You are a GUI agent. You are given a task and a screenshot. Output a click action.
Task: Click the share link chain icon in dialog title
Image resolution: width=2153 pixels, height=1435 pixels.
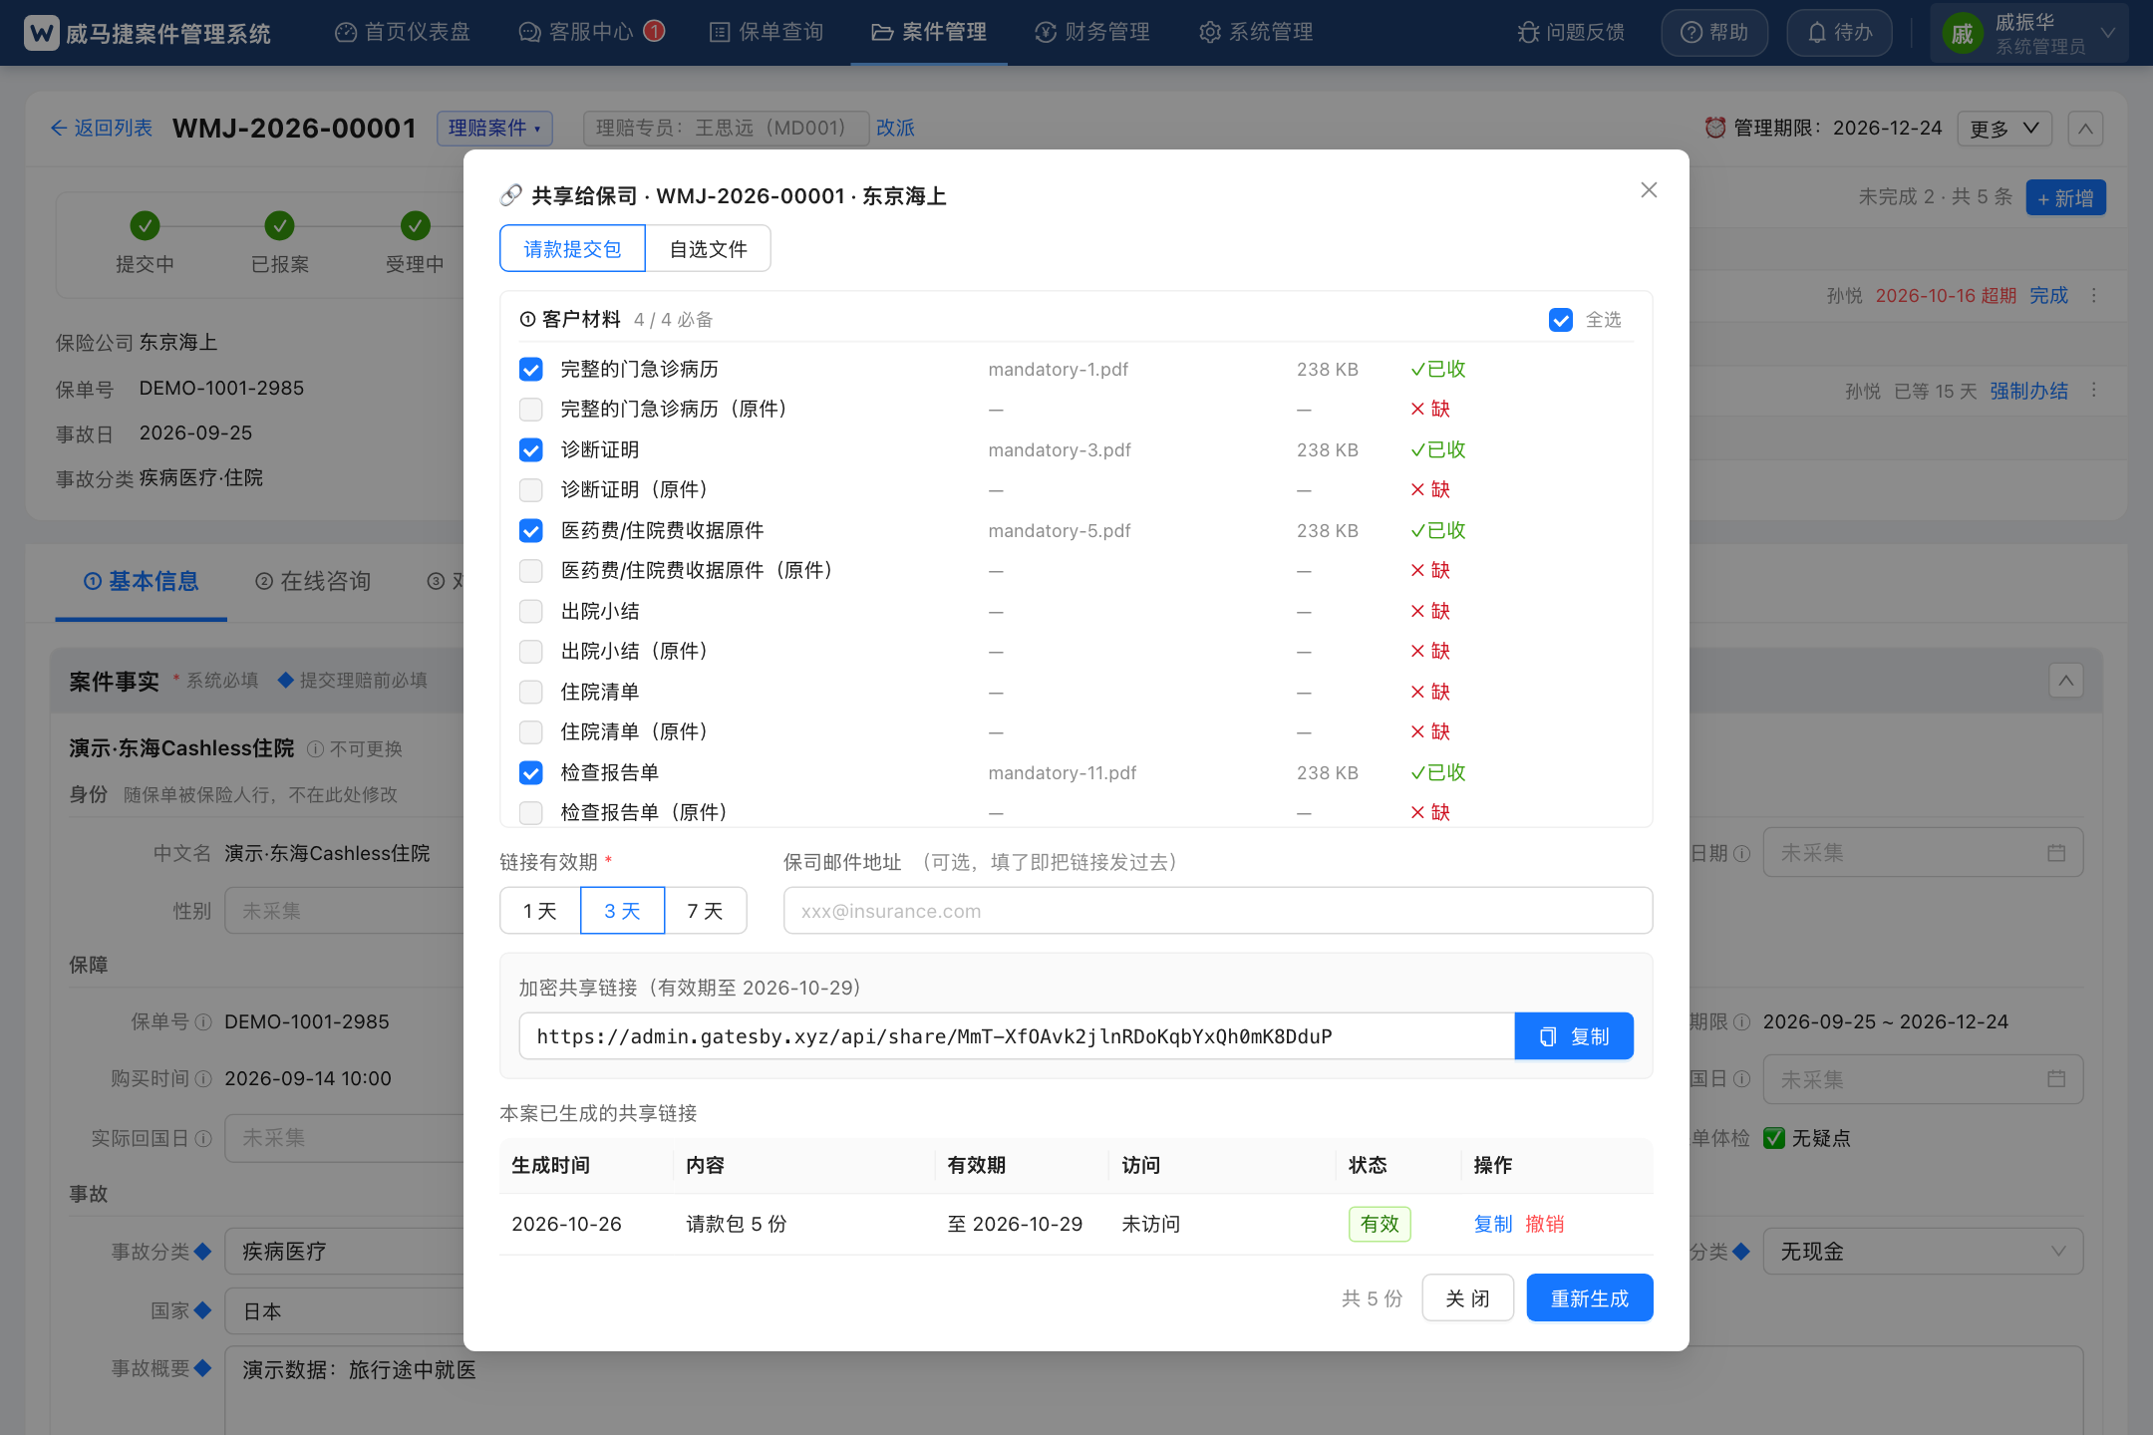tap(511, 195)
